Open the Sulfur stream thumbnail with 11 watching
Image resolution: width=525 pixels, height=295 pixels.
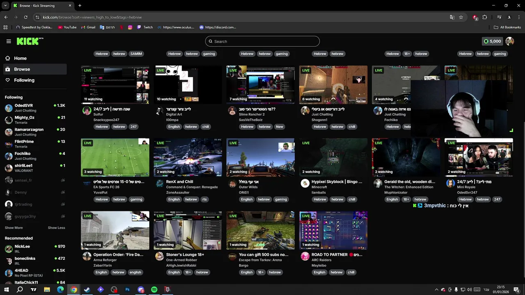pyautogui.click(x=115, y=84)
